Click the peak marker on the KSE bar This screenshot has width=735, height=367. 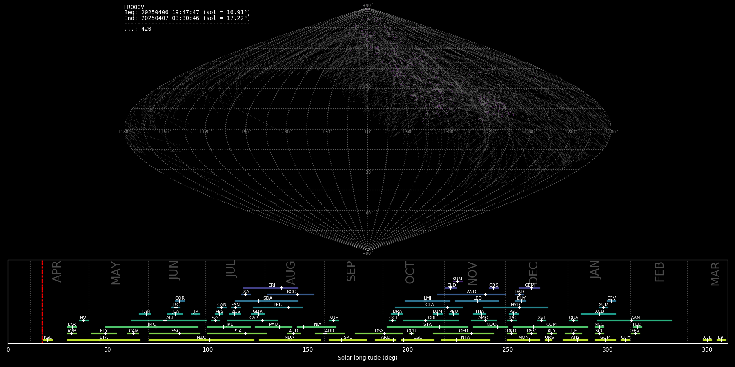click(48, 340)
